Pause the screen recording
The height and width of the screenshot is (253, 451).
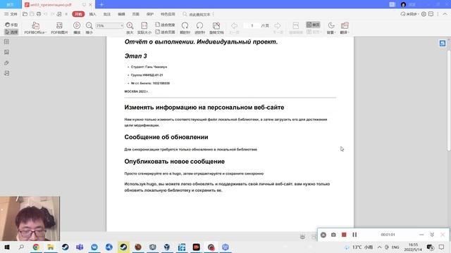click(x=354, y=235)
